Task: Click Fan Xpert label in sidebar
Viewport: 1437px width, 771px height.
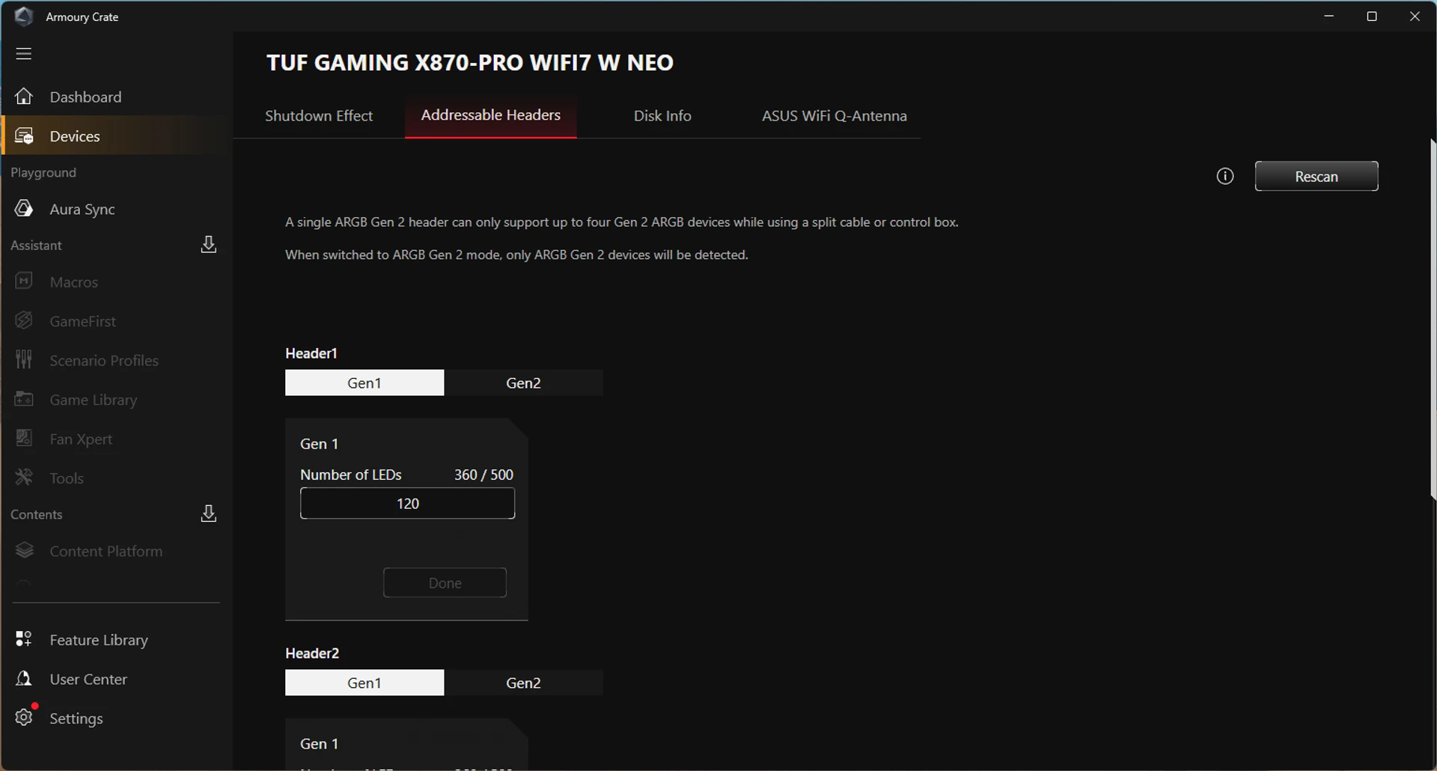Action: tap(81, 439)
